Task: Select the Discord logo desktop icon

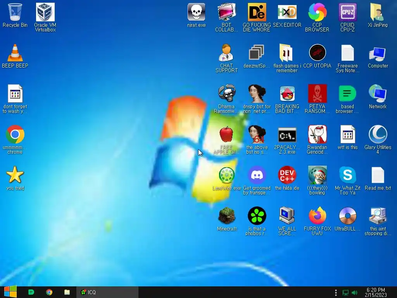Action: click(257, 175)
